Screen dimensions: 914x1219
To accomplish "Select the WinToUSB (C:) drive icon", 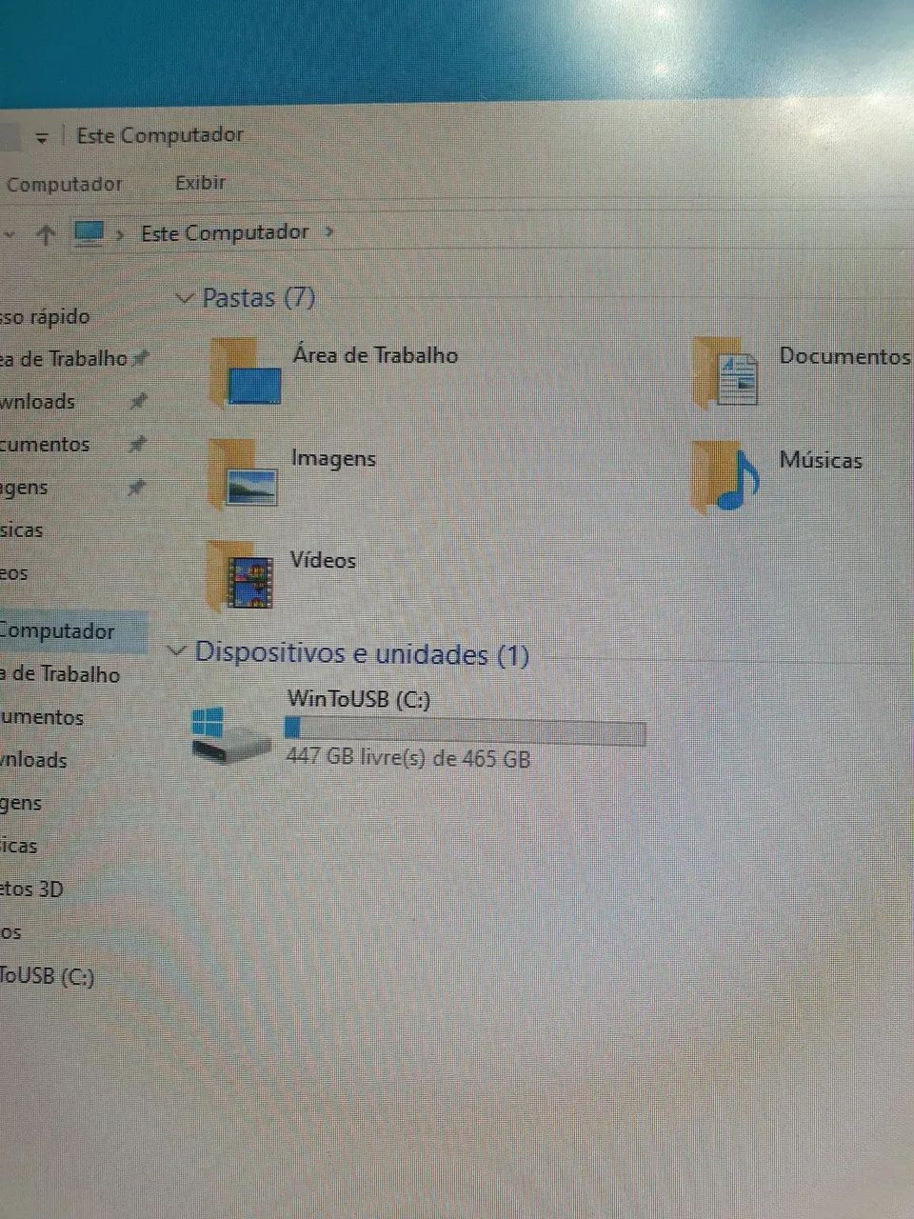I will pyautogui.click(x=230, y=733).
